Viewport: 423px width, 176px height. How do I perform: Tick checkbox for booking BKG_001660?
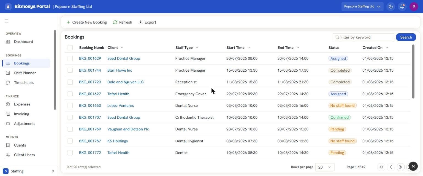(70, 105)
